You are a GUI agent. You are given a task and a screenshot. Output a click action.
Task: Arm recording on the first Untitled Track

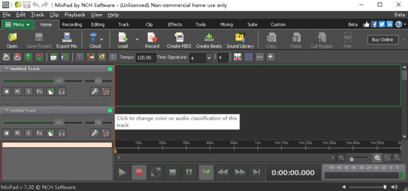point(6,92)
